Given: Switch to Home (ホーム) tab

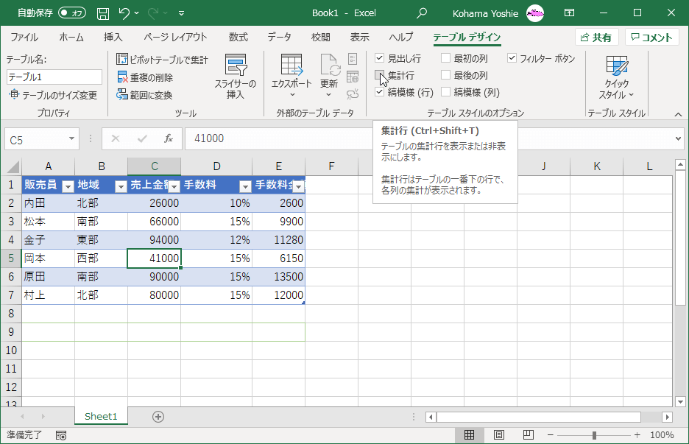Looking at the screenshot, I should 71,38.
